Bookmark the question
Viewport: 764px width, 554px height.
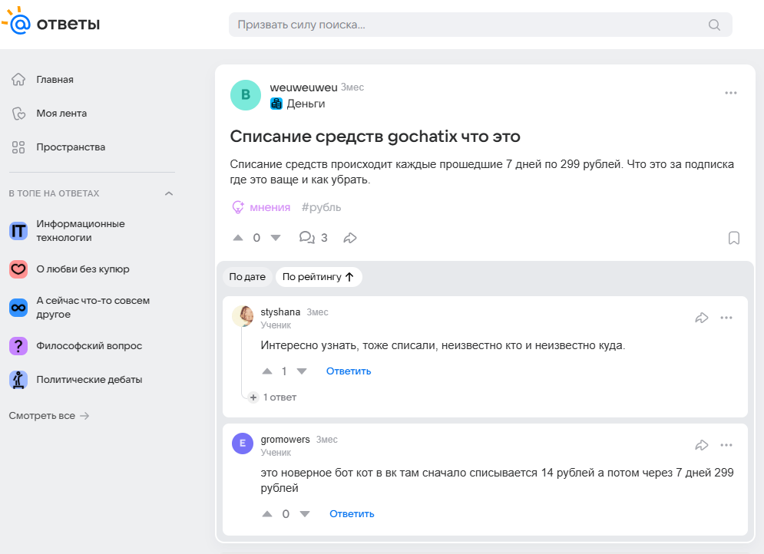(x=734, y=238)
